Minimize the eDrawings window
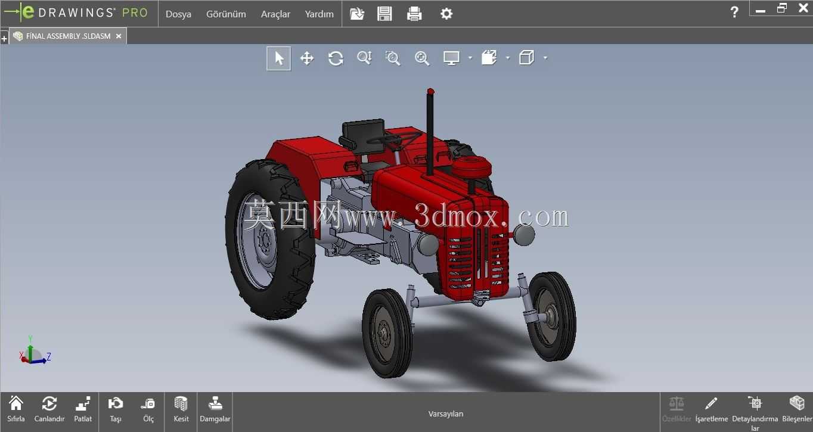The image size is (813, 432). click(761, 10)
